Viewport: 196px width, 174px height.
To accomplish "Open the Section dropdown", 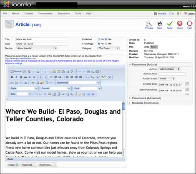I will point(36,48).
